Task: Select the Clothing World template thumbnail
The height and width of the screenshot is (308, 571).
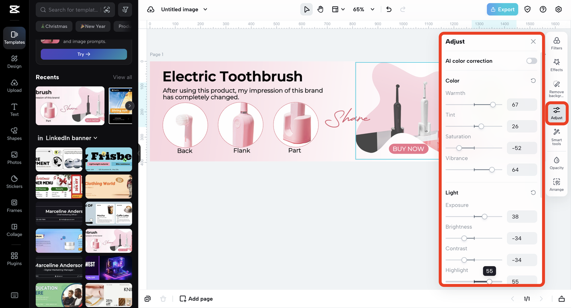Action: coord(109,186)
